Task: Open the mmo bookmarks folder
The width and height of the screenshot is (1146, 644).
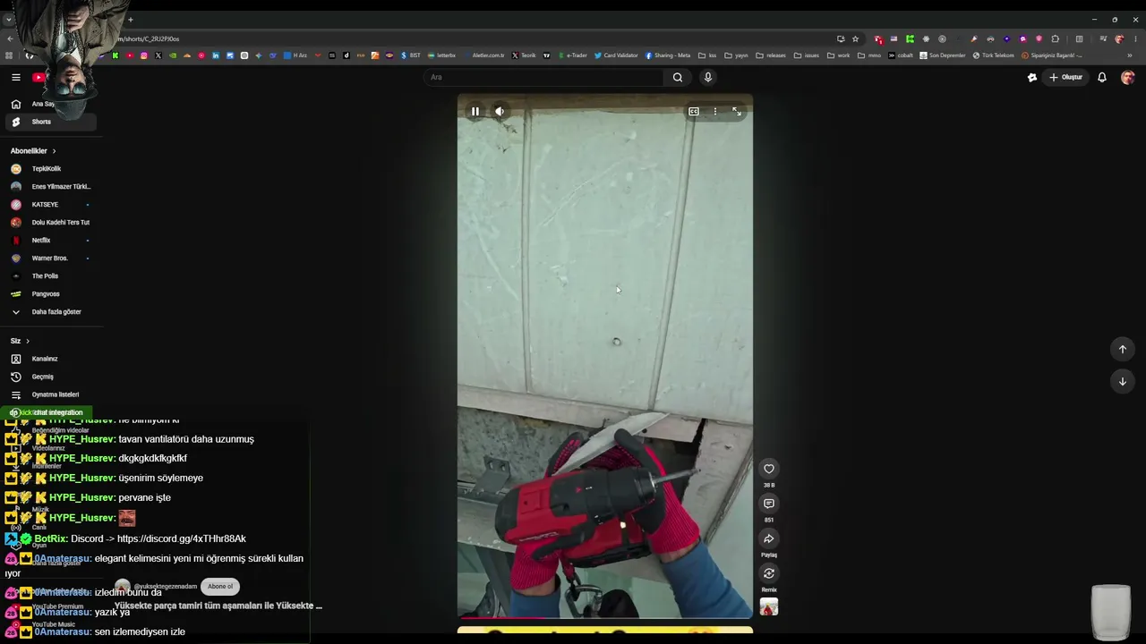Action: [869, 55]
